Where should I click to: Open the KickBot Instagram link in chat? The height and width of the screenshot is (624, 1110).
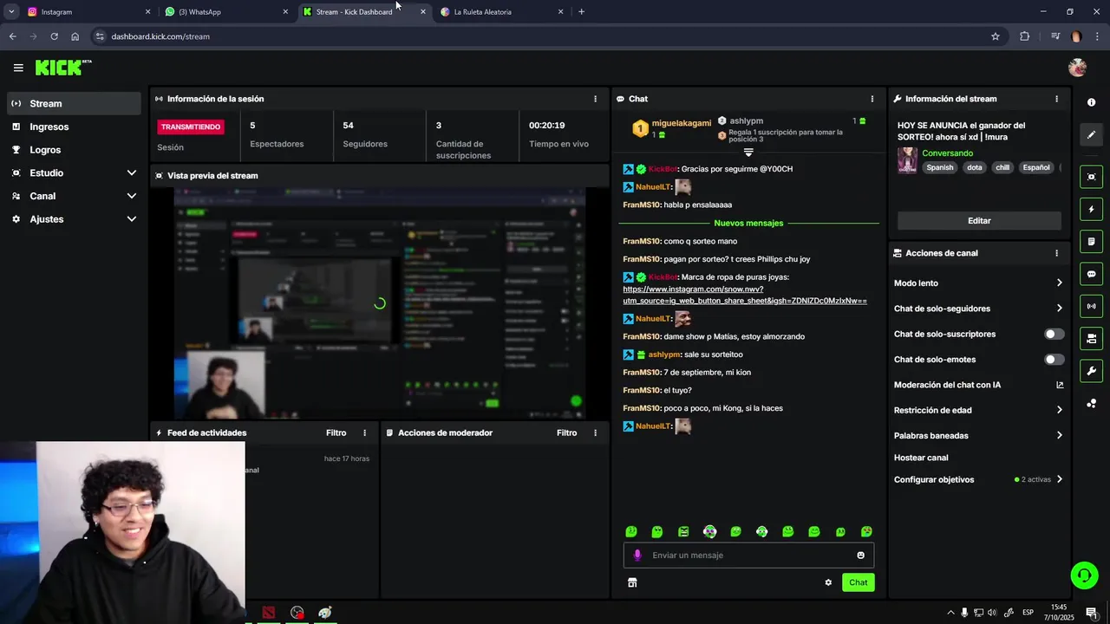(x=744, y=295)
